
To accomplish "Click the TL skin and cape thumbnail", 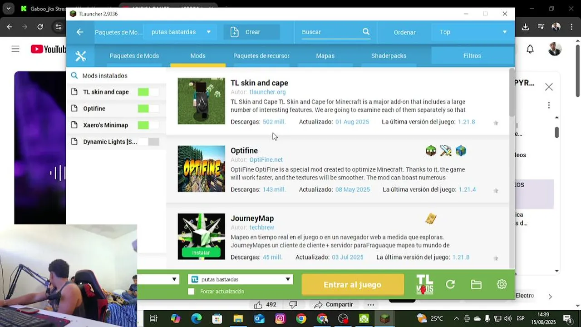I will pos(201,101).
